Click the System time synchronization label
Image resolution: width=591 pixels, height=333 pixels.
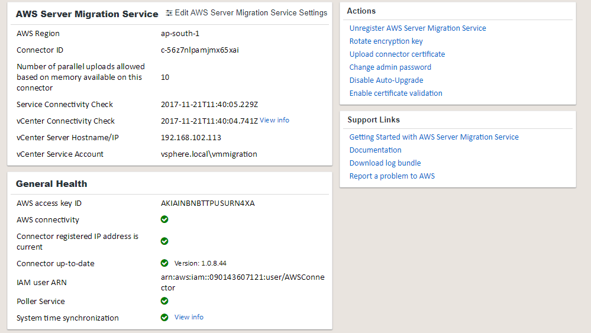click(67, 318)
